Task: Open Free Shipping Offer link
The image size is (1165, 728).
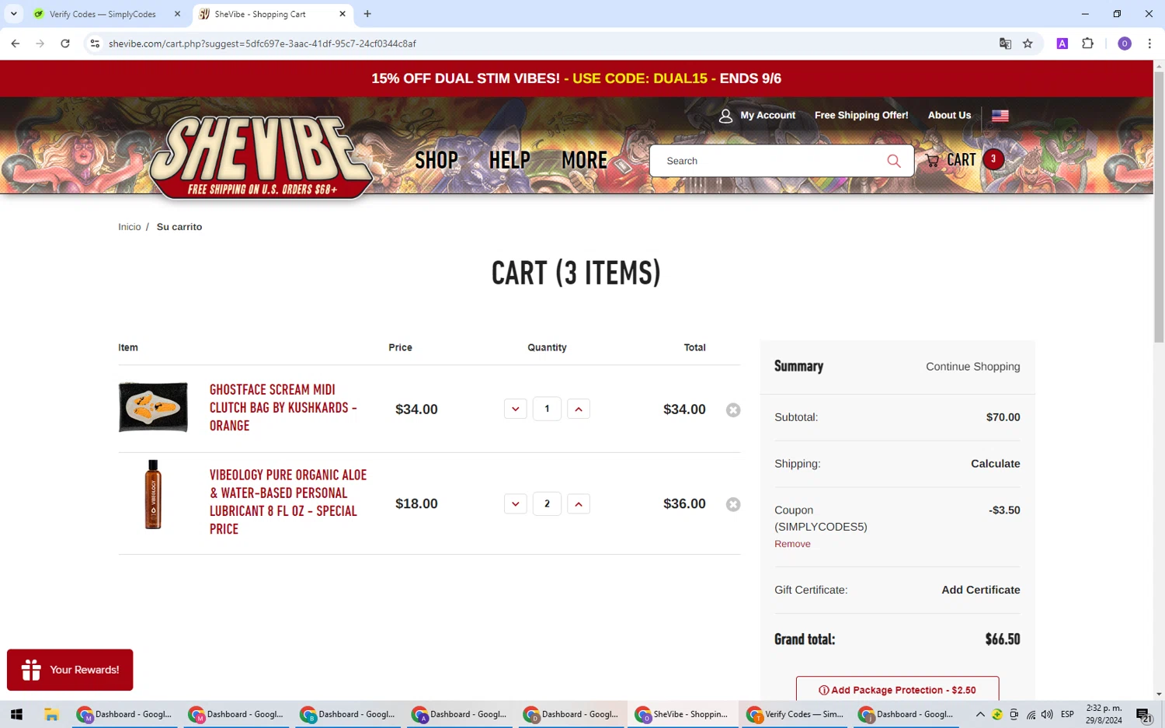Action: [861, 115]
